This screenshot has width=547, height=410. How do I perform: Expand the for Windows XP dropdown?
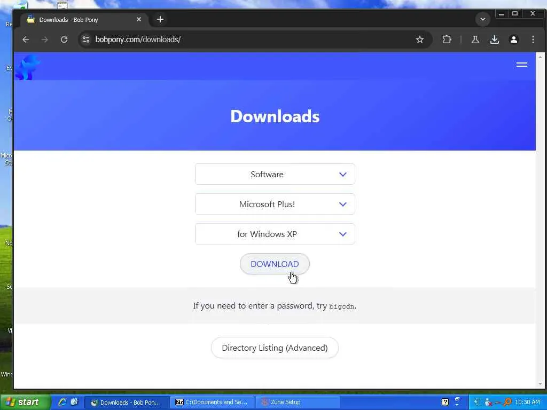275,234
